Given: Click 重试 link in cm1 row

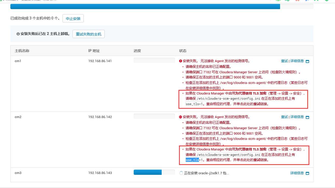Looking at the screenshot, I should [284, 61].
